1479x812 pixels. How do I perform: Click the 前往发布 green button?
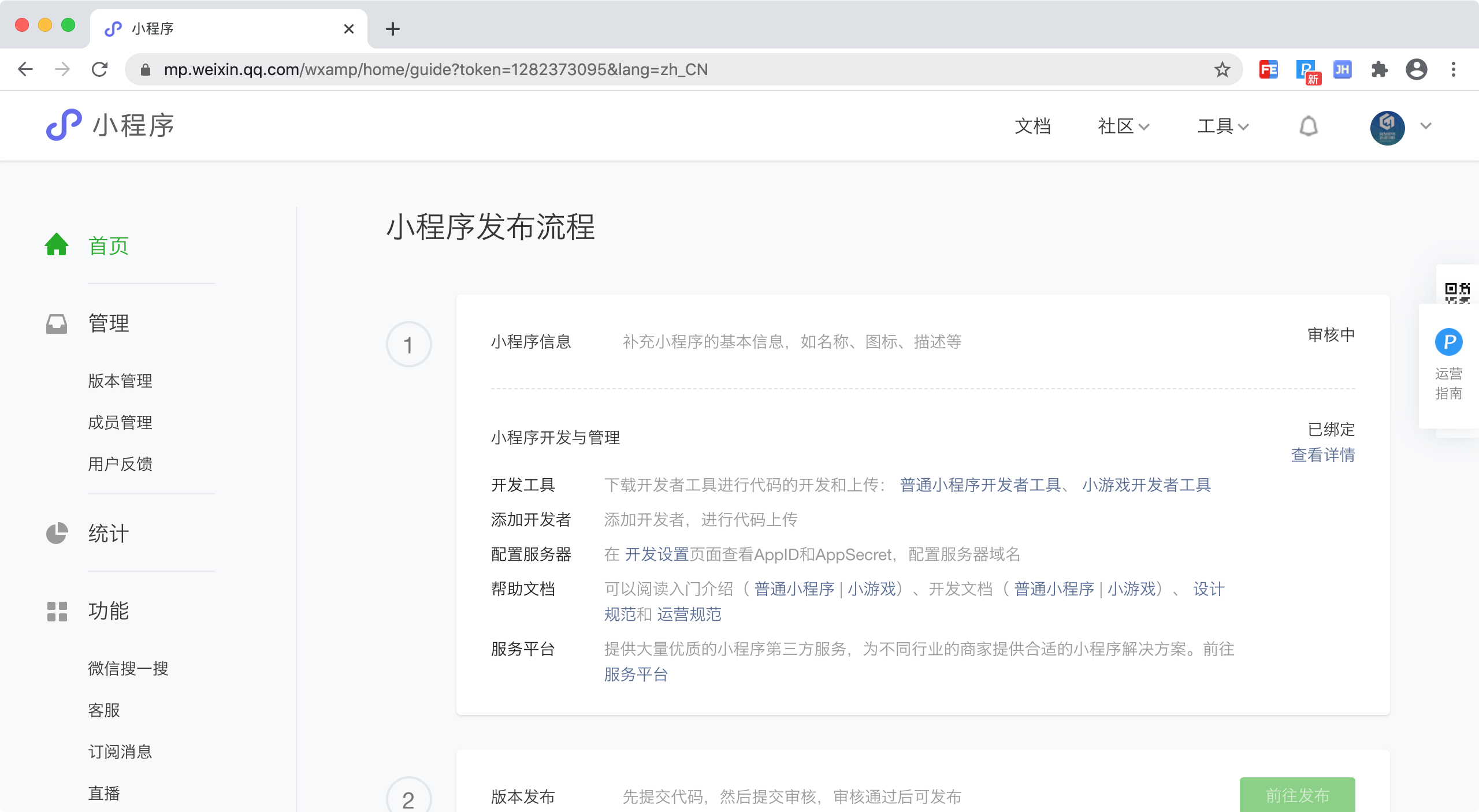[x=1297, y=796]
